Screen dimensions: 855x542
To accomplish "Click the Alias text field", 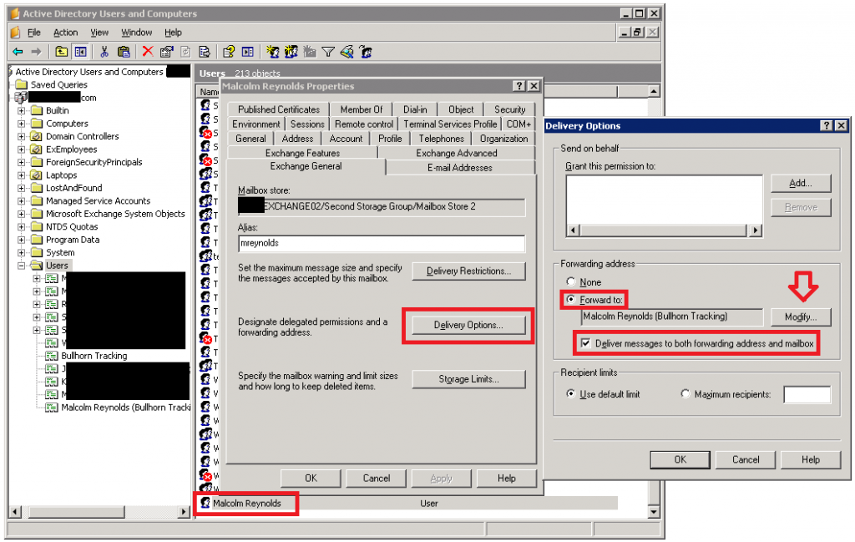I will point(381,244).
